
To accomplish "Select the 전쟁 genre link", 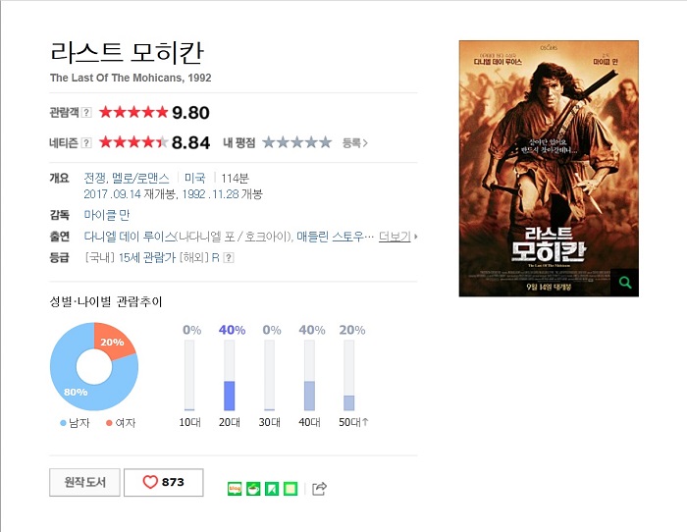I will coord(94,179).
